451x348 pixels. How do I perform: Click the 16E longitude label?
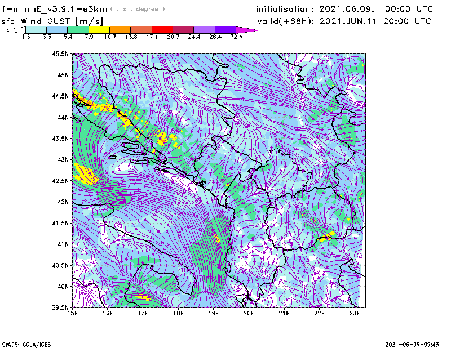coord(108,313)
